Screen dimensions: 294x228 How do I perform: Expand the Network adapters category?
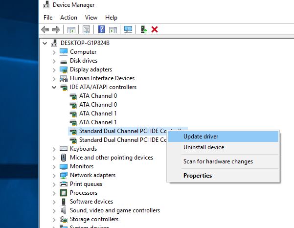(x=54, y=175)
